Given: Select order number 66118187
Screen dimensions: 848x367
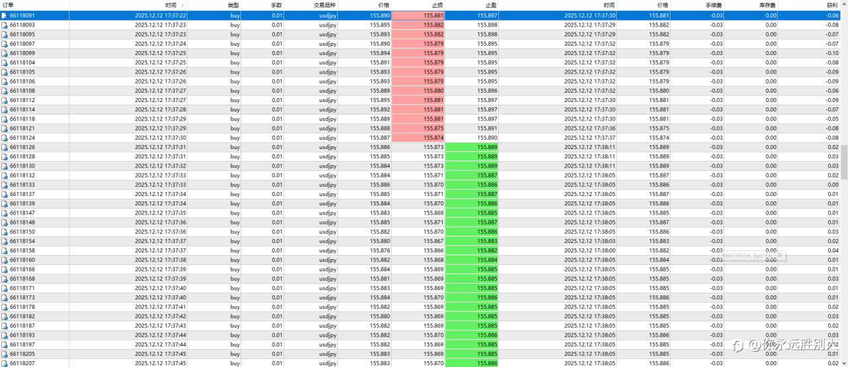Looking at the screenshot, I should [x=23, y=326].
